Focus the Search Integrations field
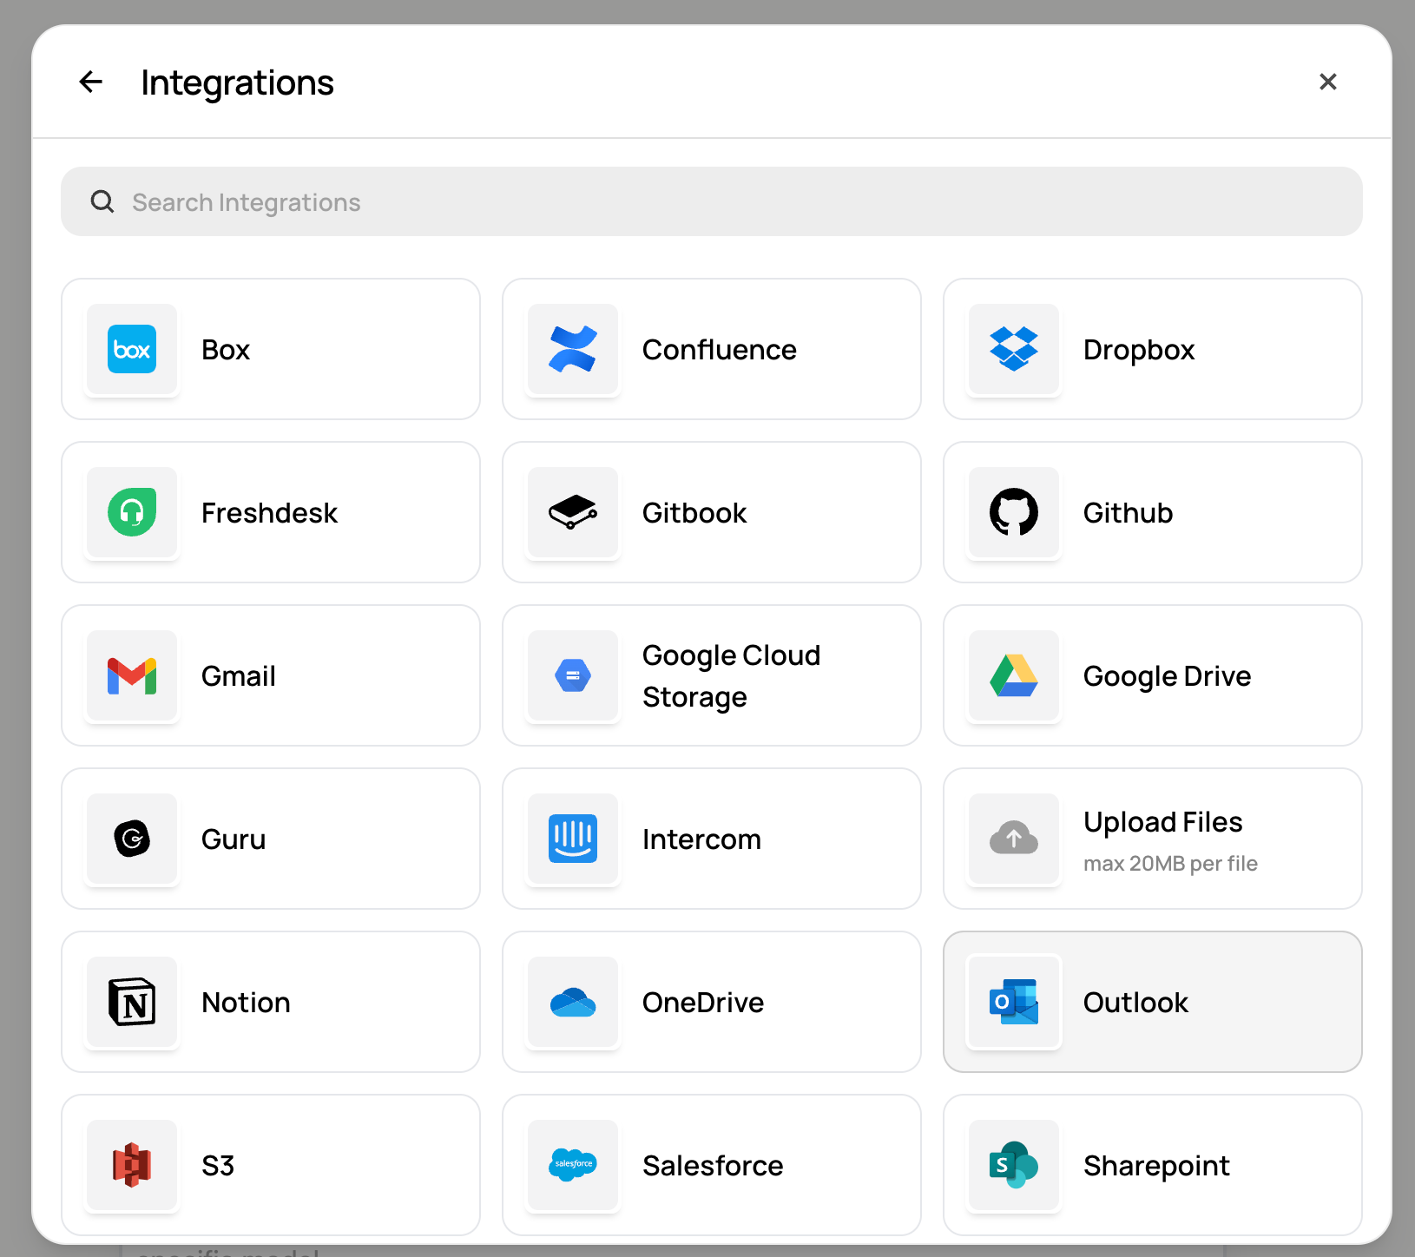The image size is (1415, 1257). pyautogui.click(x=712, y=201)
